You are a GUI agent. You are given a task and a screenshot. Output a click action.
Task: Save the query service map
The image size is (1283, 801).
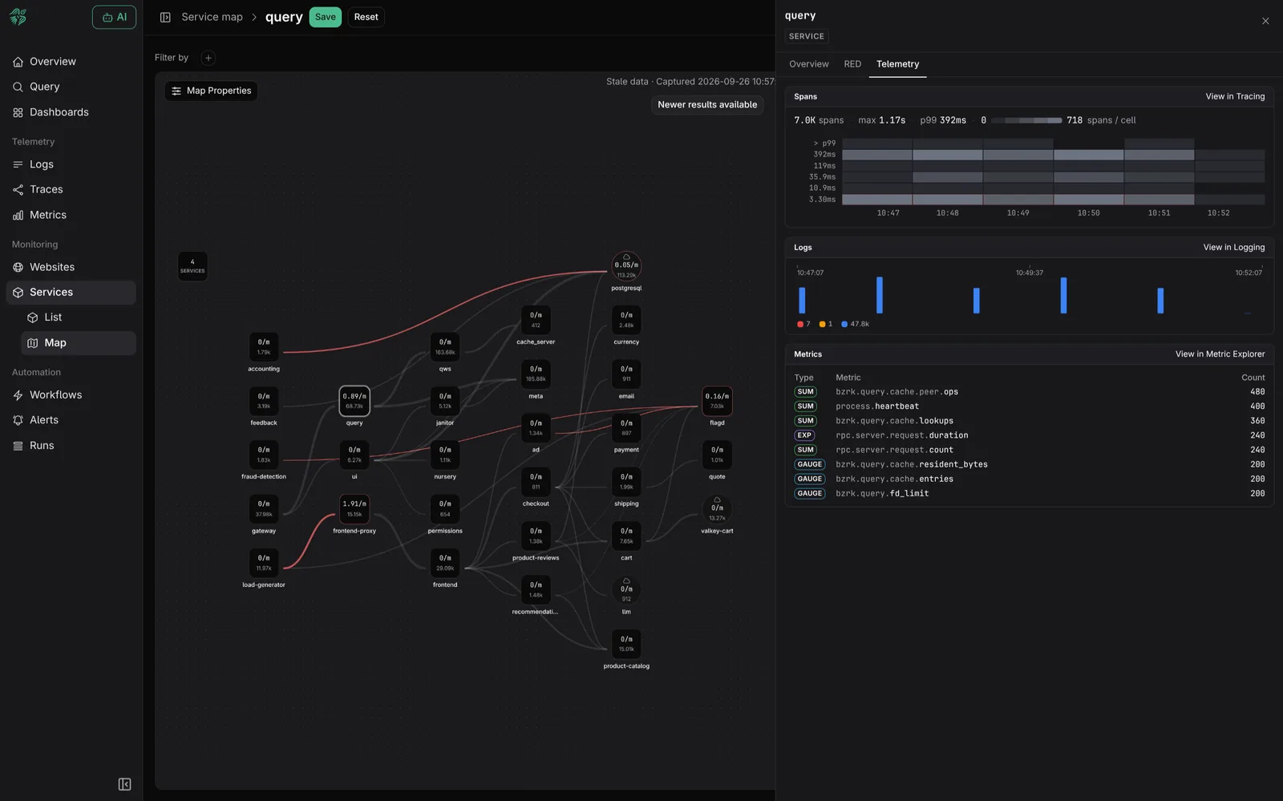click(326, 17)
